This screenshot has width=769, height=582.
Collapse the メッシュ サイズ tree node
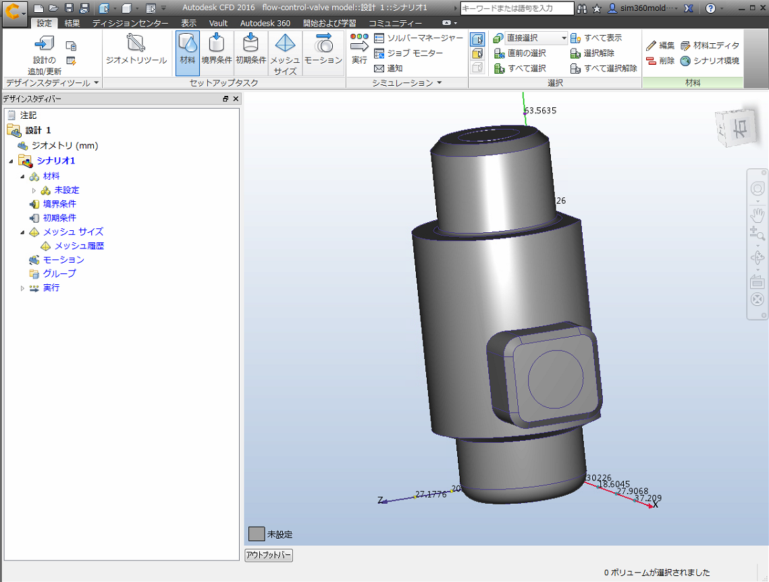pos(22,232)
